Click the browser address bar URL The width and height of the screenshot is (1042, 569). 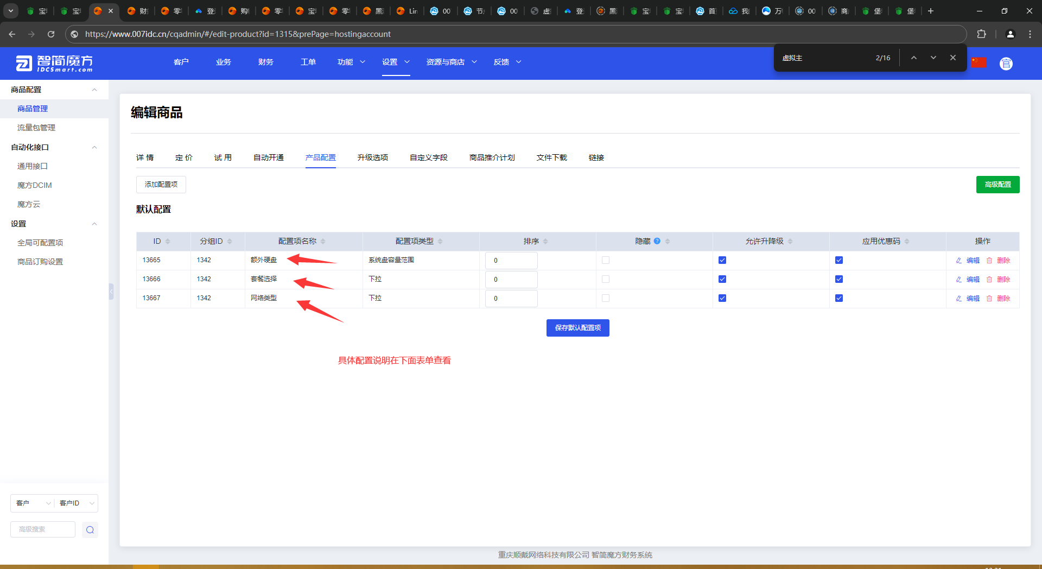238,34
